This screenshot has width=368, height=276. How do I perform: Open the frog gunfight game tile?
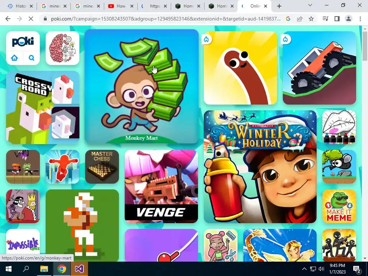(23, 167)
